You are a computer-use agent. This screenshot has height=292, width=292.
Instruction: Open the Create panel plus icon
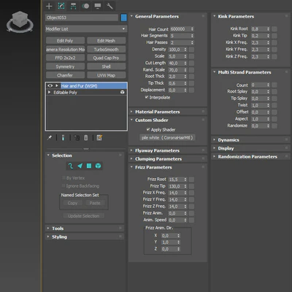49,6
